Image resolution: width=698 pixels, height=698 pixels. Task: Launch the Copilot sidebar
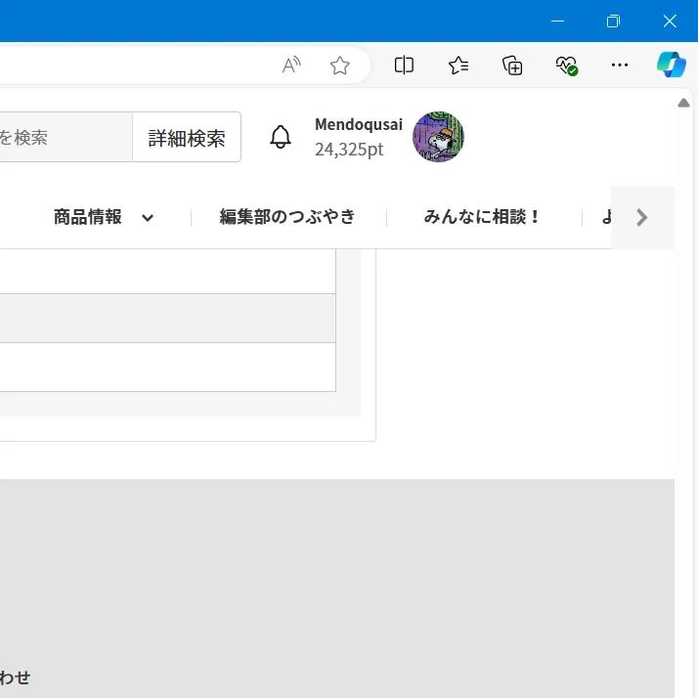[x=671, y=65]
